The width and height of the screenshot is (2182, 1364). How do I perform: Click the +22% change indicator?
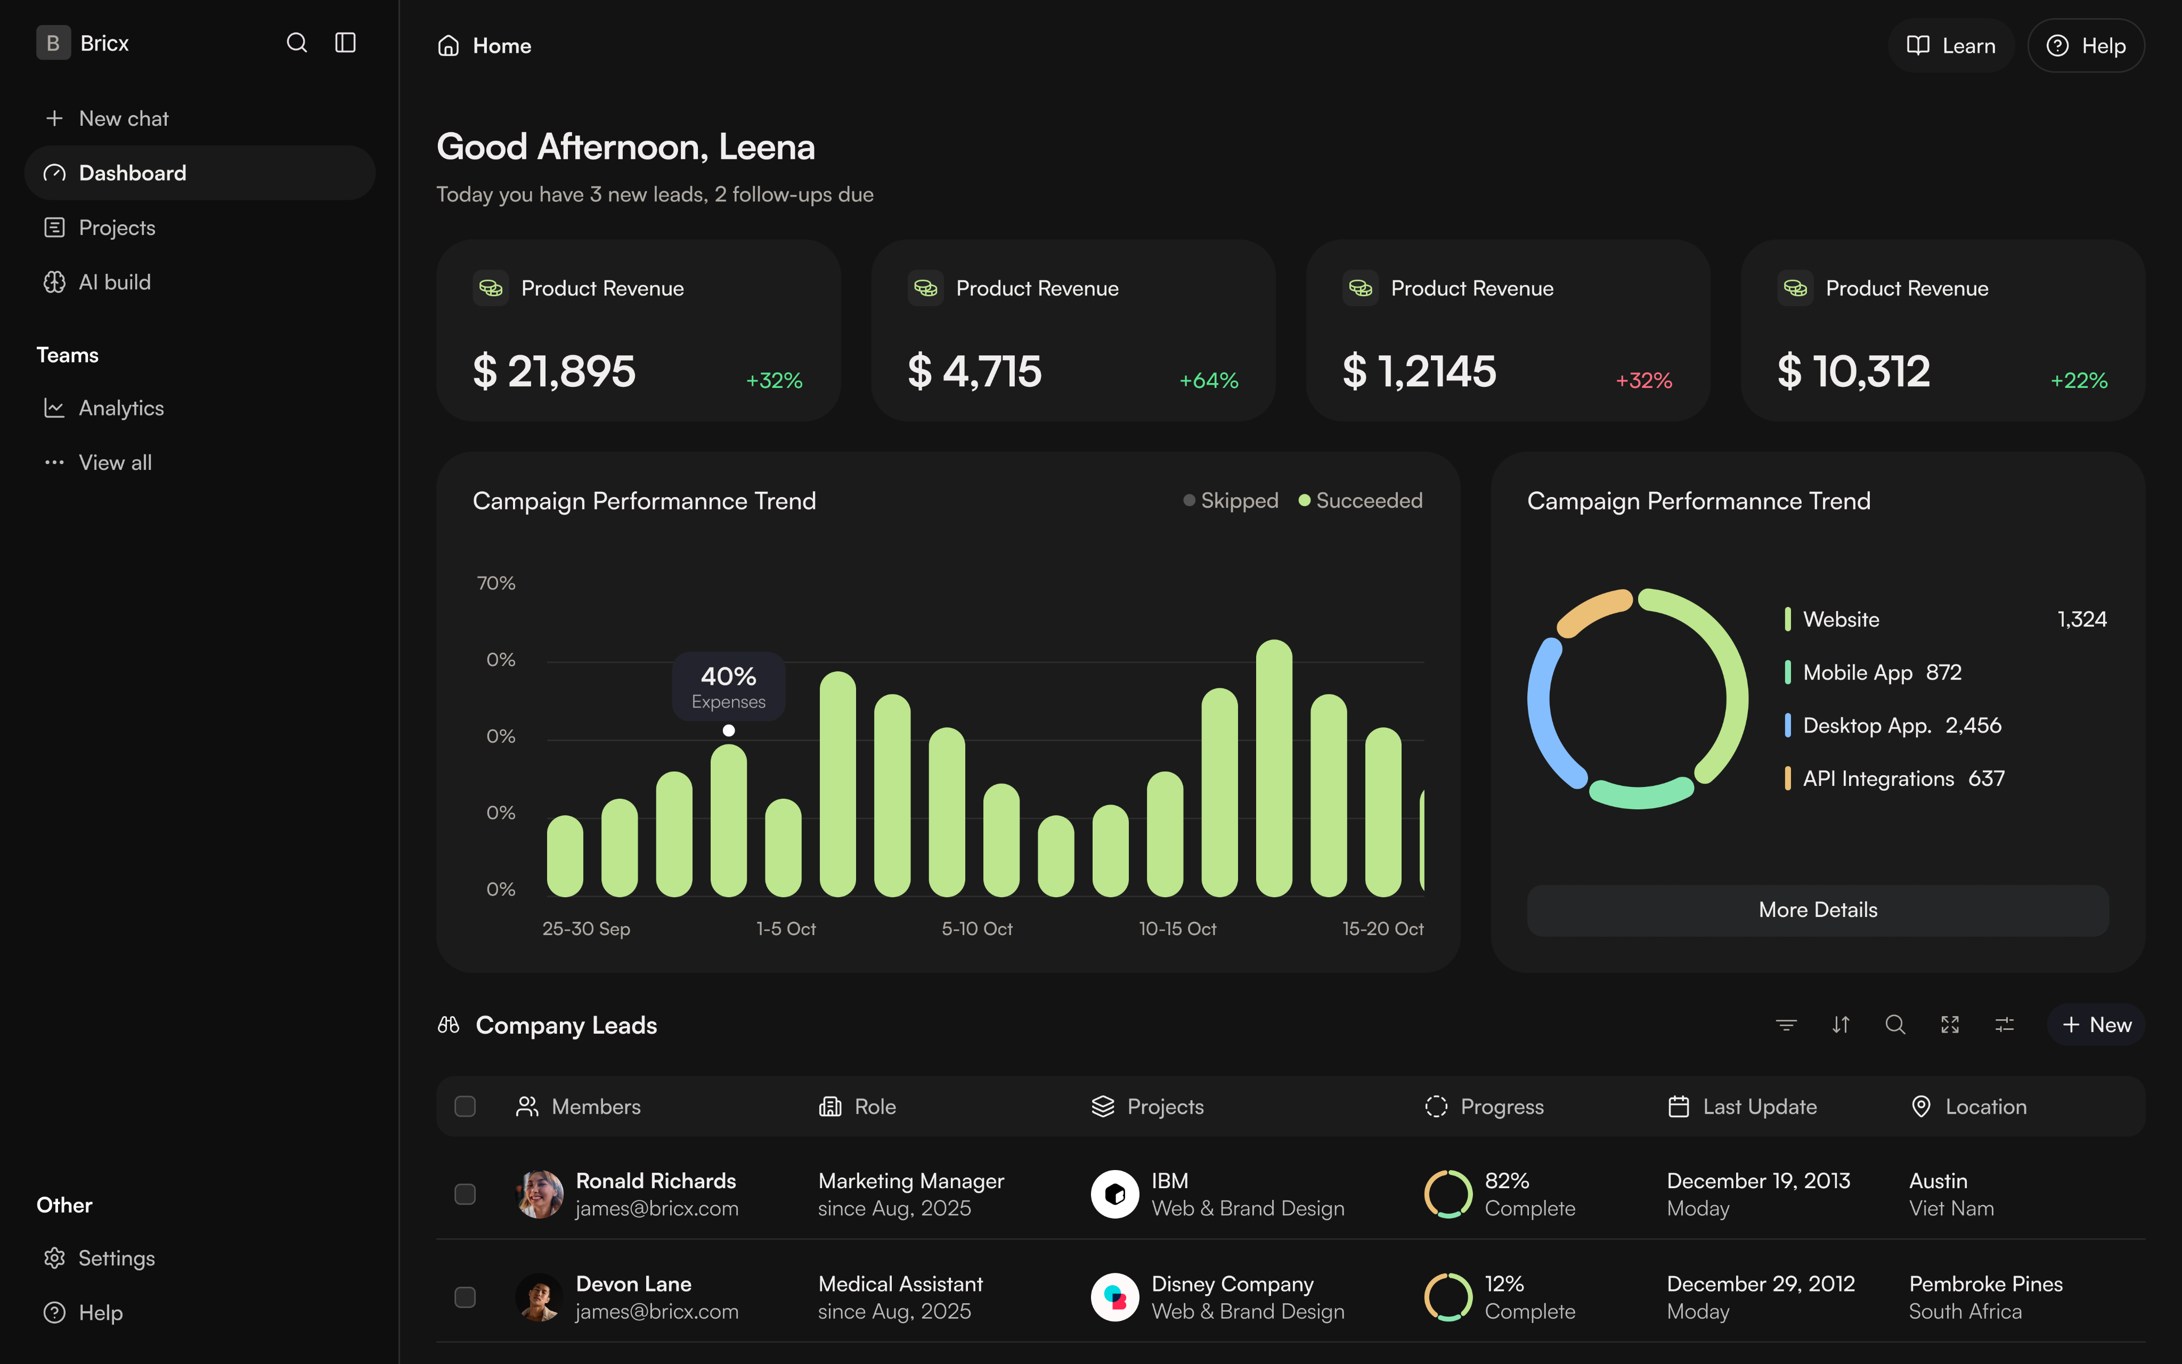2079,380
